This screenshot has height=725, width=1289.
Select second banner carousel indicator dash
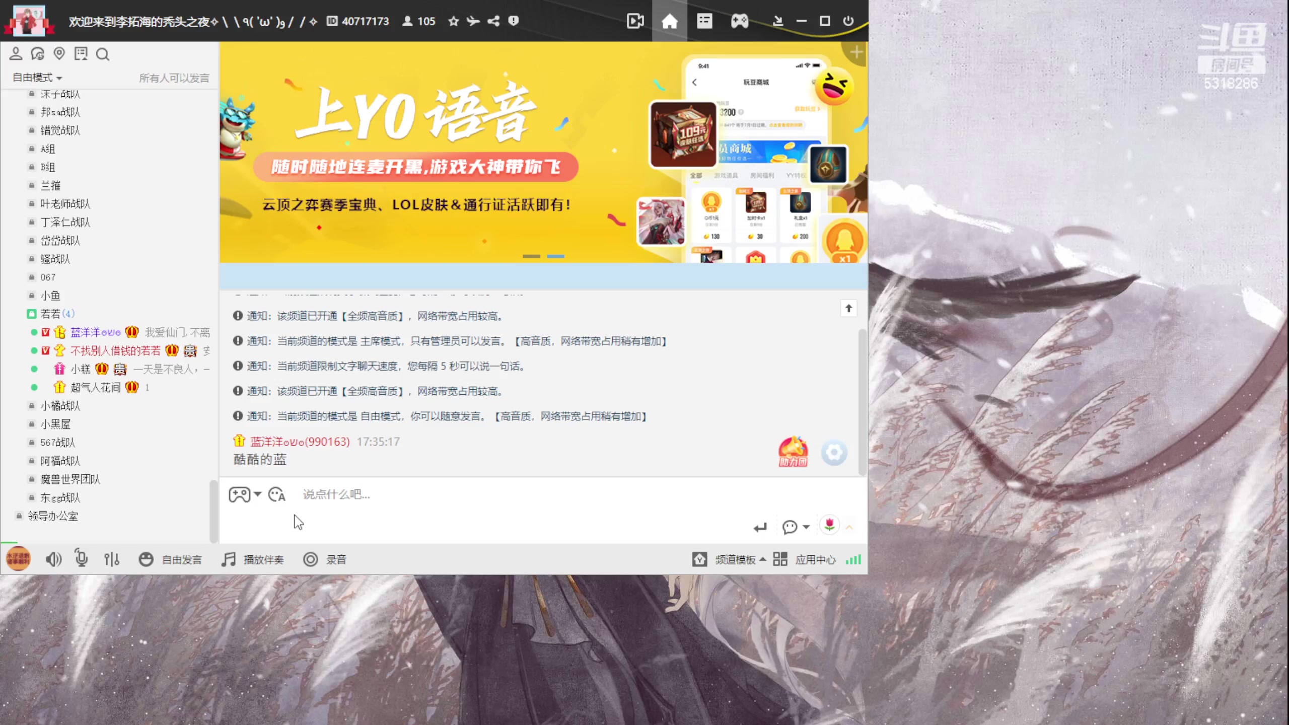click(x=556, y=256)
